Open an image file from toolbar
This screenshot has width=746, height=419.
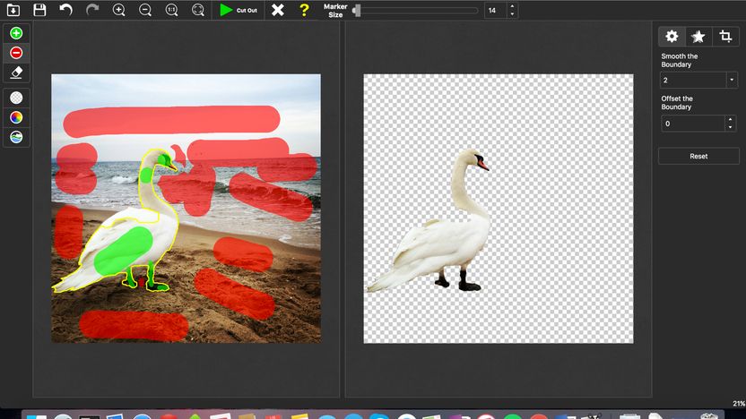(x=13, y=10)
